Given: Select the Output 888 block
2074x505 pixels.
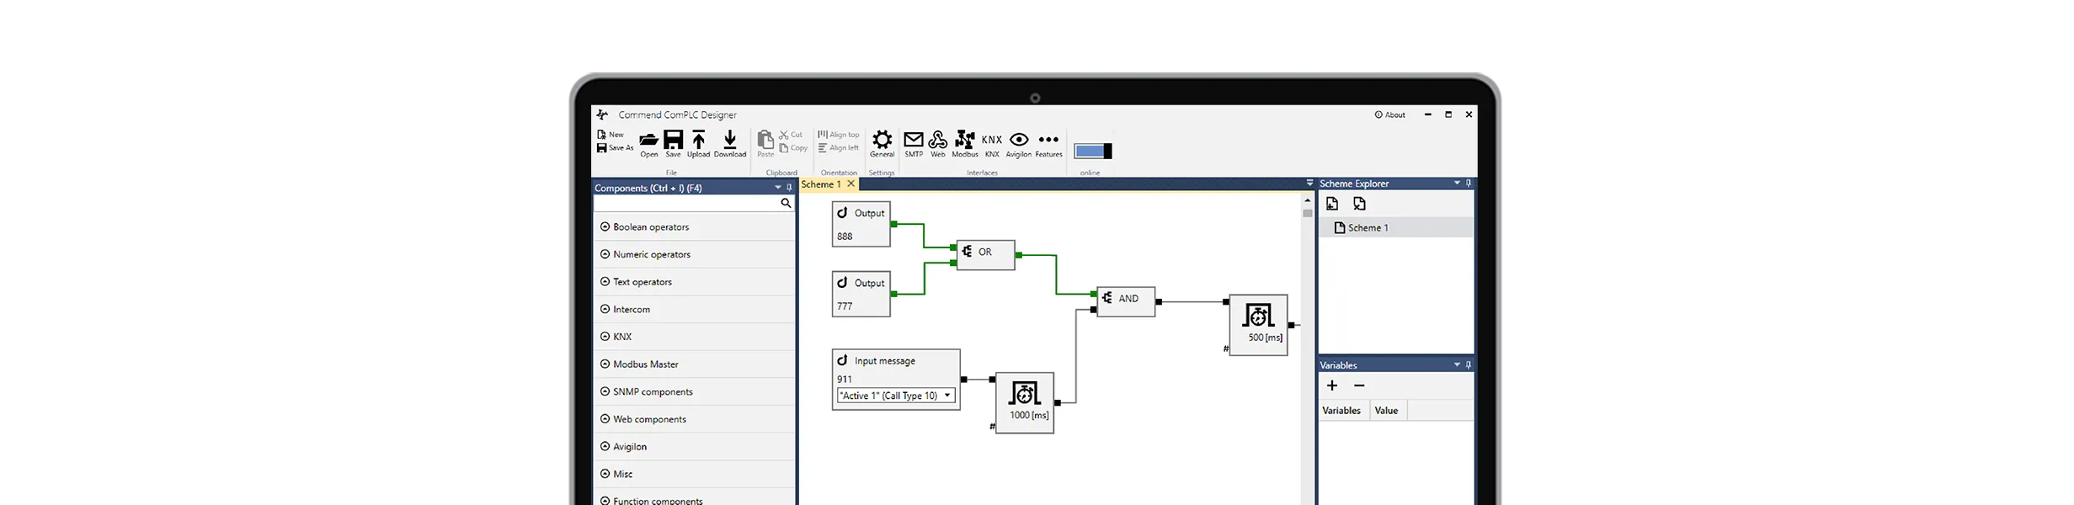Looking at the screenshot, I should point(861,224).
